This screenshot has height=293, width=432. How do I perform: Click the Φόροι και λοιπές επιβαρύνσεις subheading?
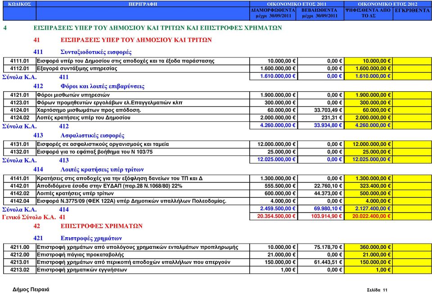click(x=103, y=86)
